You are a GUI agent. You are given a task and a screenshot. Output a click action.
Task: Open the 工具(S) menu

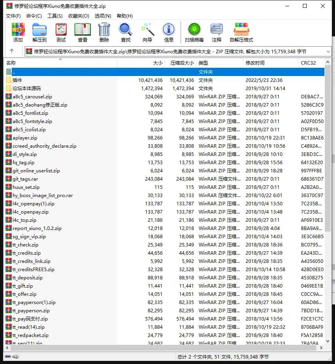click(x=55, y=16)
